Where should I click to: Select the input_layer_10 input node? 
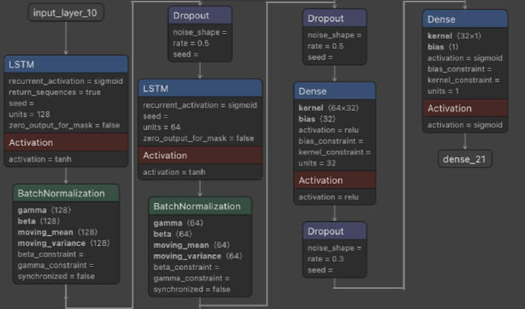(x=65, y=12)
